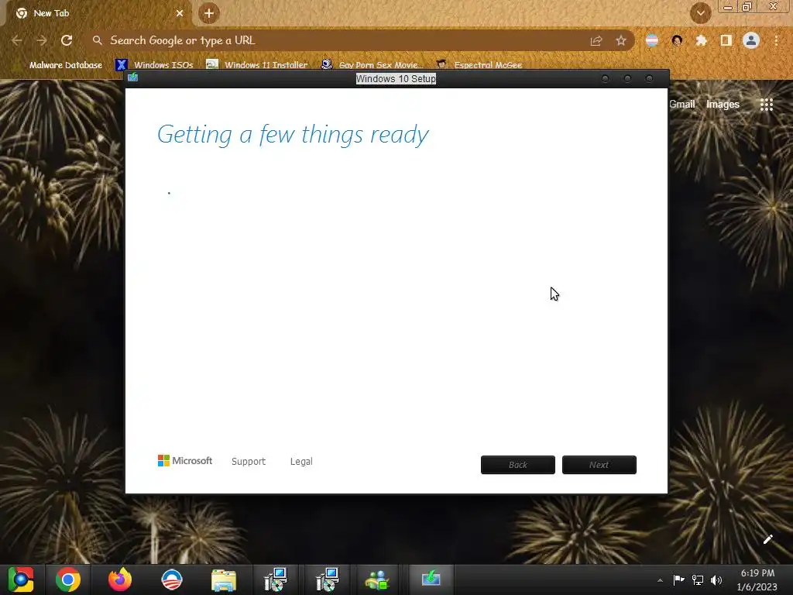Toggle Chrome side panel
Image resolution: width=793 pixels, height=595 pixels.
[726, 40]
